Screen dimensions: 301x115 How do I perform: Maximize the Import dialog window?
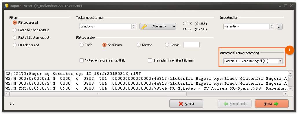click(286, 6)
